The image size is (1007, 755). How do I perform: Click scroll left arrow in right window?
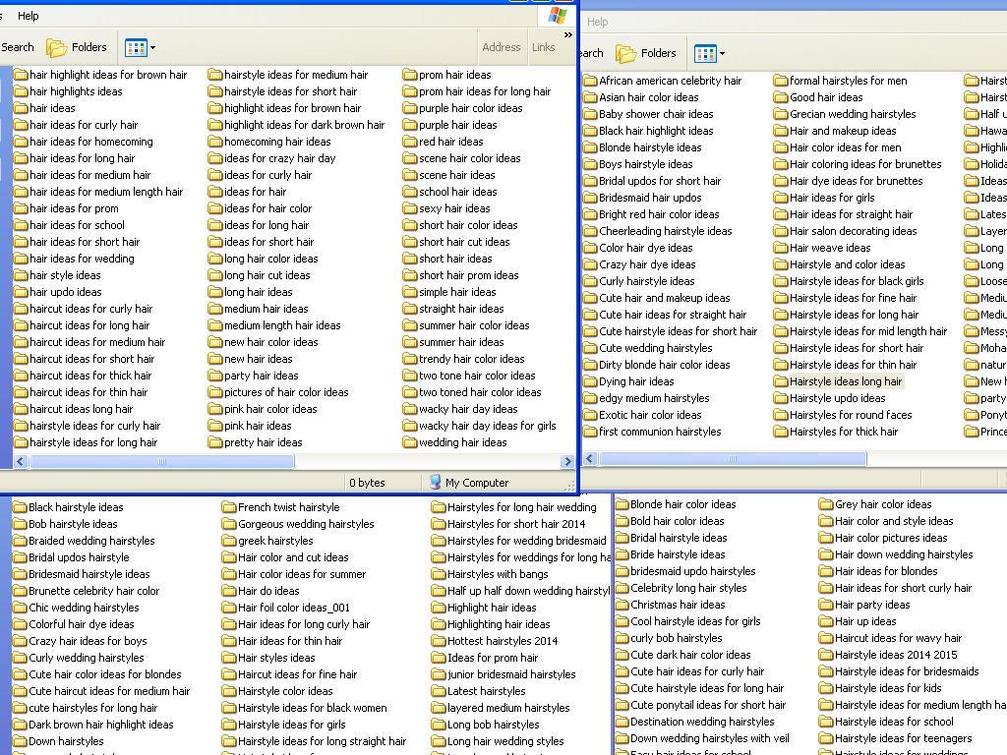click(x=590, y=458)
